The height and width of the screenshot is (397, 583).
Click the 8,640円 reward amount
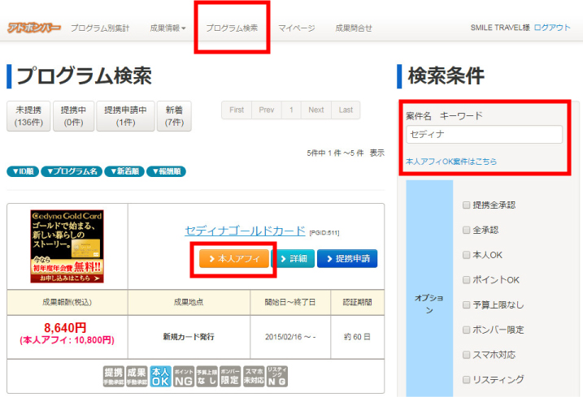[x=65, y=328]
